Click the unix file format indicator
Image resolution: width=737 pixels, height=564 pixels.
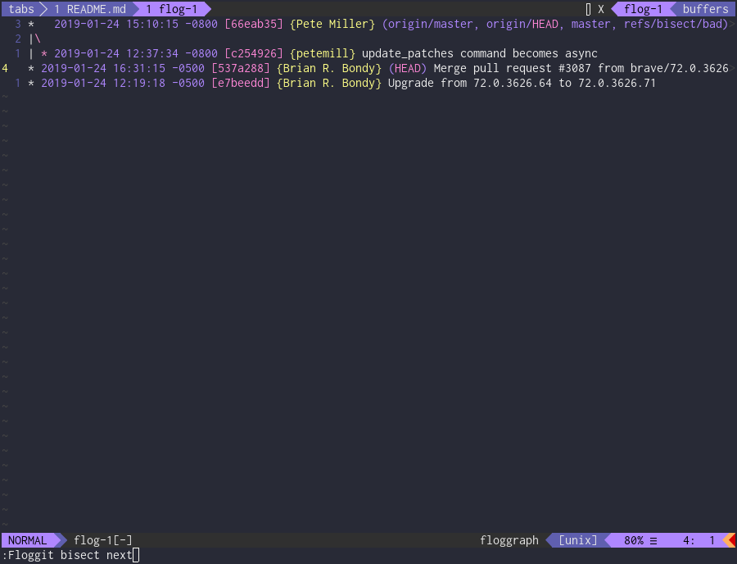pyautogui.click(x=577, y=539)
